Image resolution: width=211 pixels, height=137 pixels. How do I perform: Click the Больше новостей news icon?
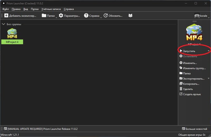[x=184, y=129]
